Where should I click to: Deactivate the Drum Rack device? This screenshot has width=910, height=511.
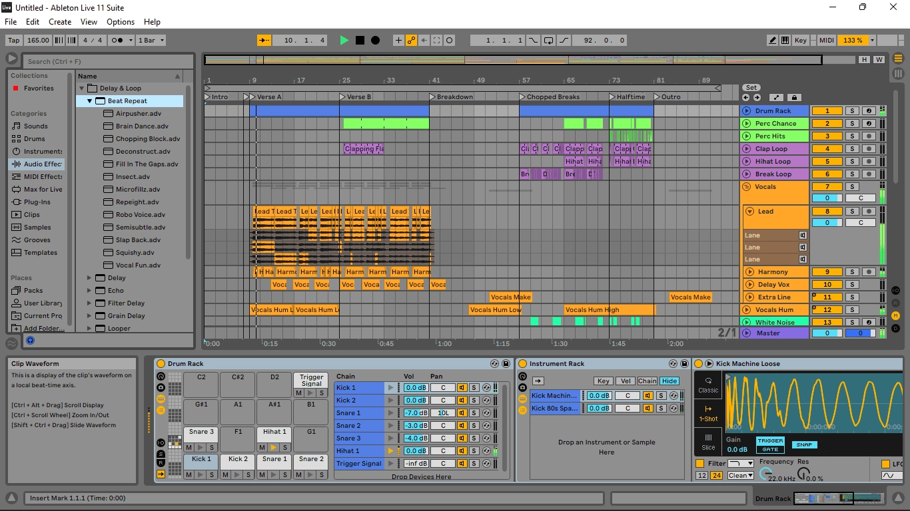click(161, 364)
